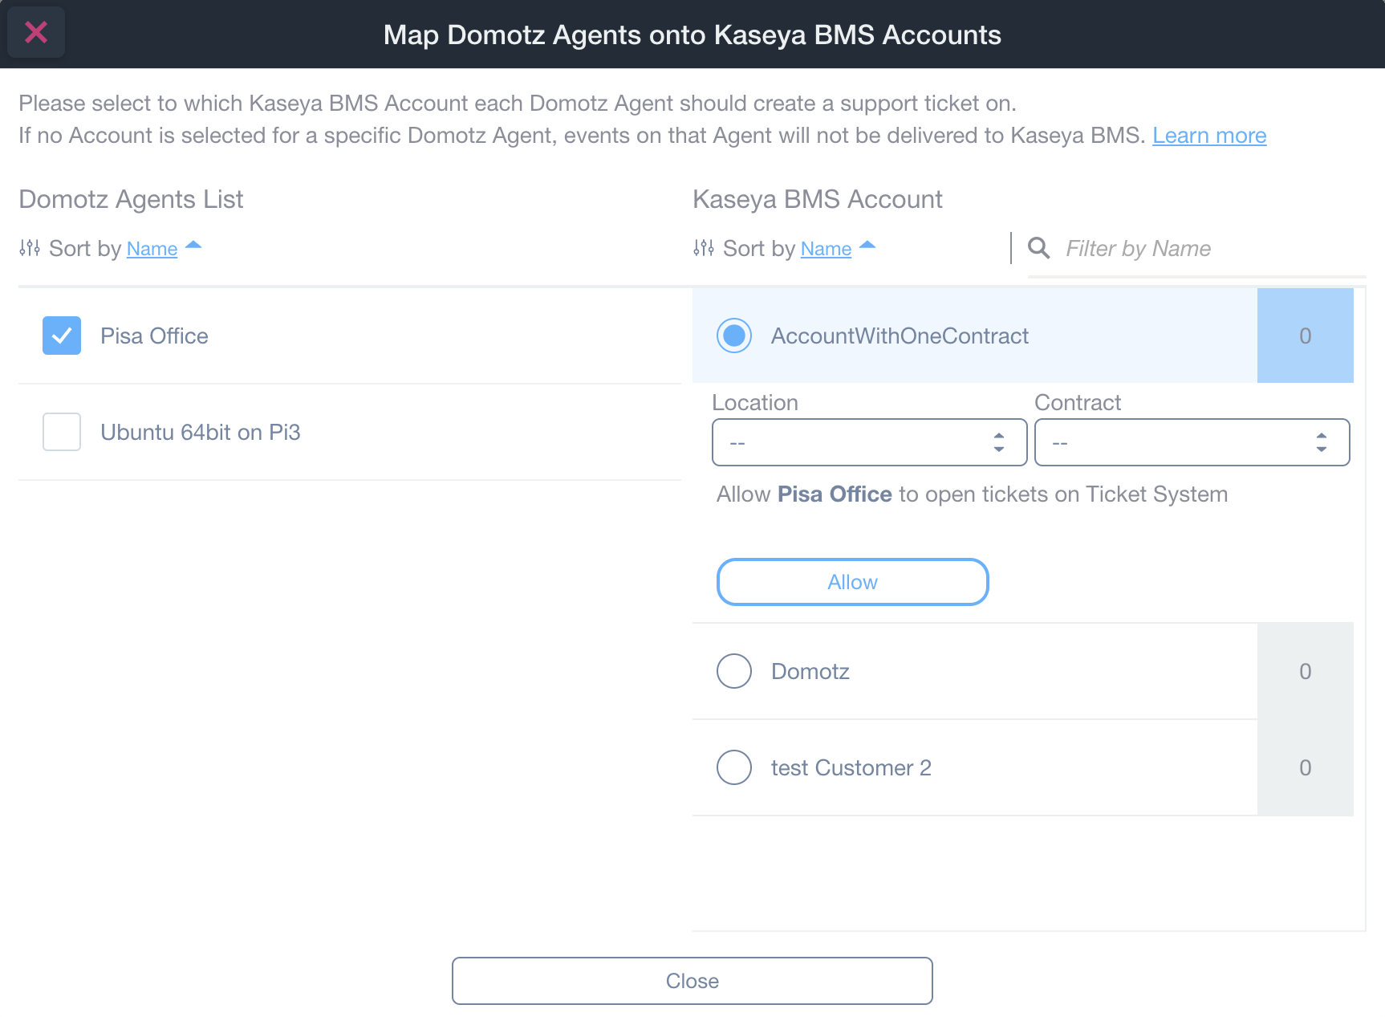Viewport: 1385px width, 1017px height.
Task: Open the Location dropdown
Action: 870,442
